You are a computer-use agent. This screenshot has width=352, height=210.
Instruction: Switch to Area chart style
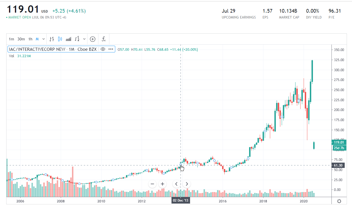pyautogui.click(x=68, y=39)
